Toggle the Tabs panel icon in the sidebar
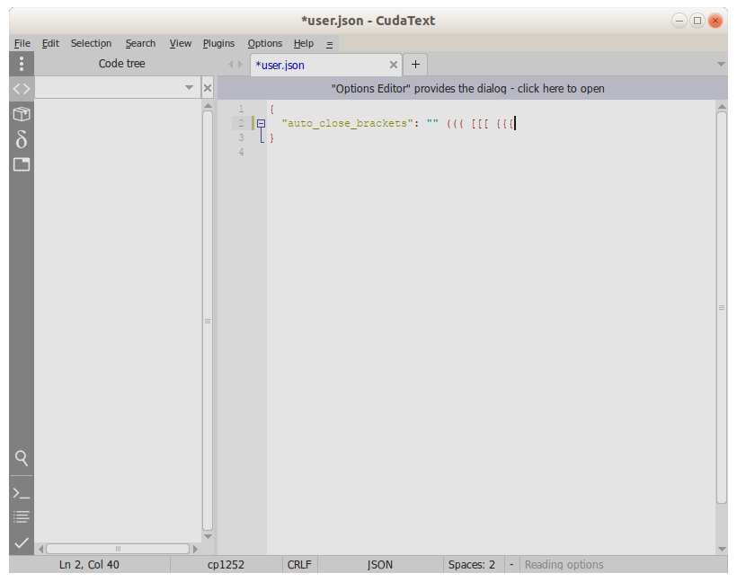The height and width of the screenshot is (582, 737). 21,164
